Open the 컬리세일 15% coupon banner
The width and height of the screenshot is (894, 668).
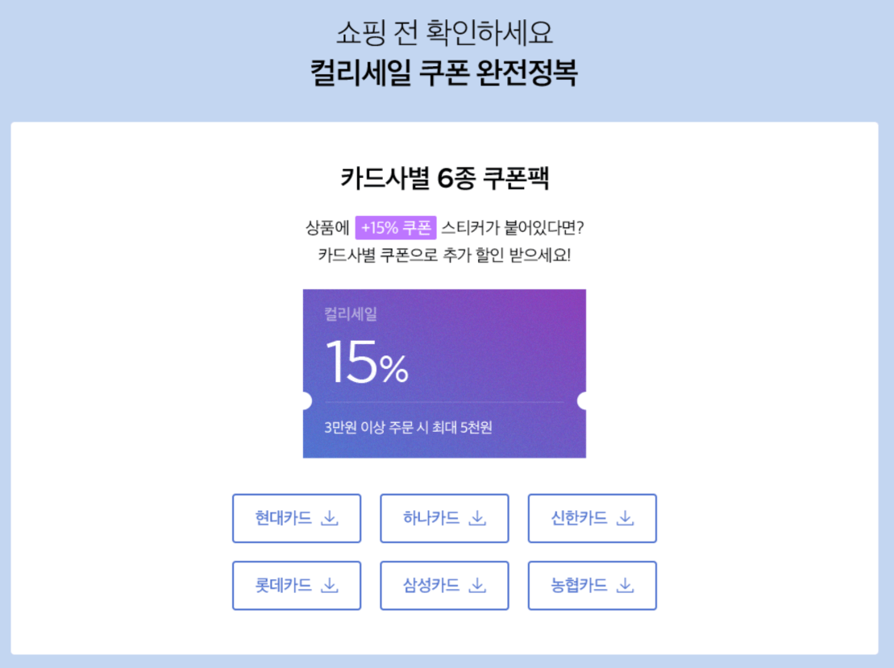[444, 375]
